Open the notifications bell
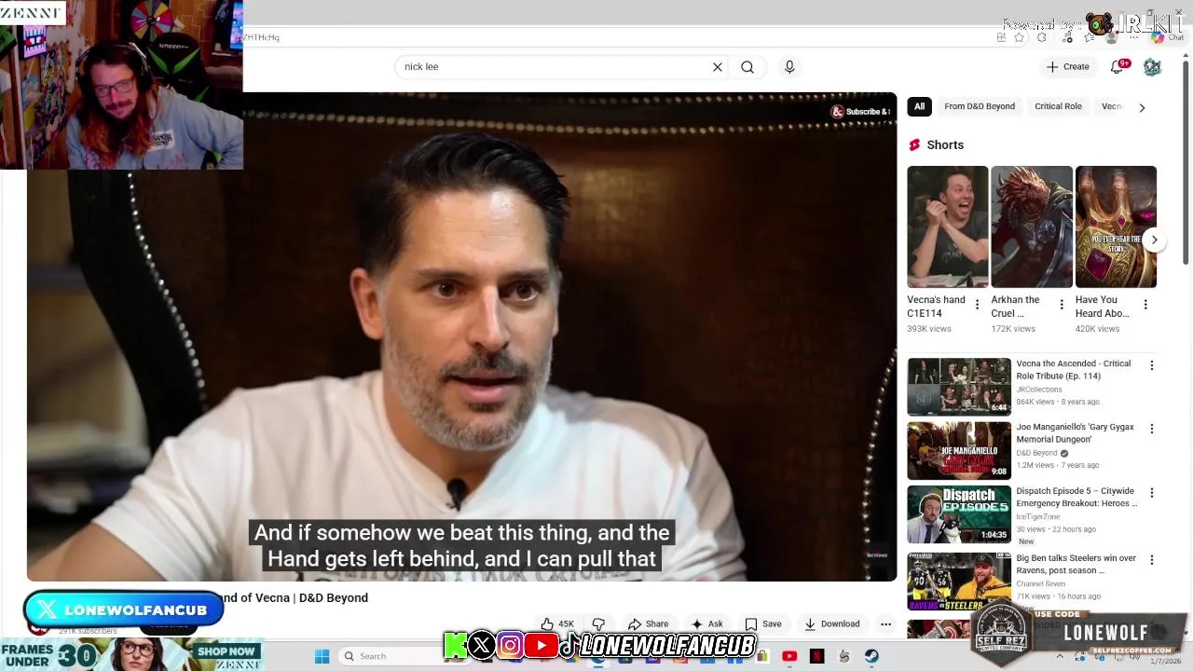The width and height of the screenshot is (1193, 671). [x=1118, y=67]
